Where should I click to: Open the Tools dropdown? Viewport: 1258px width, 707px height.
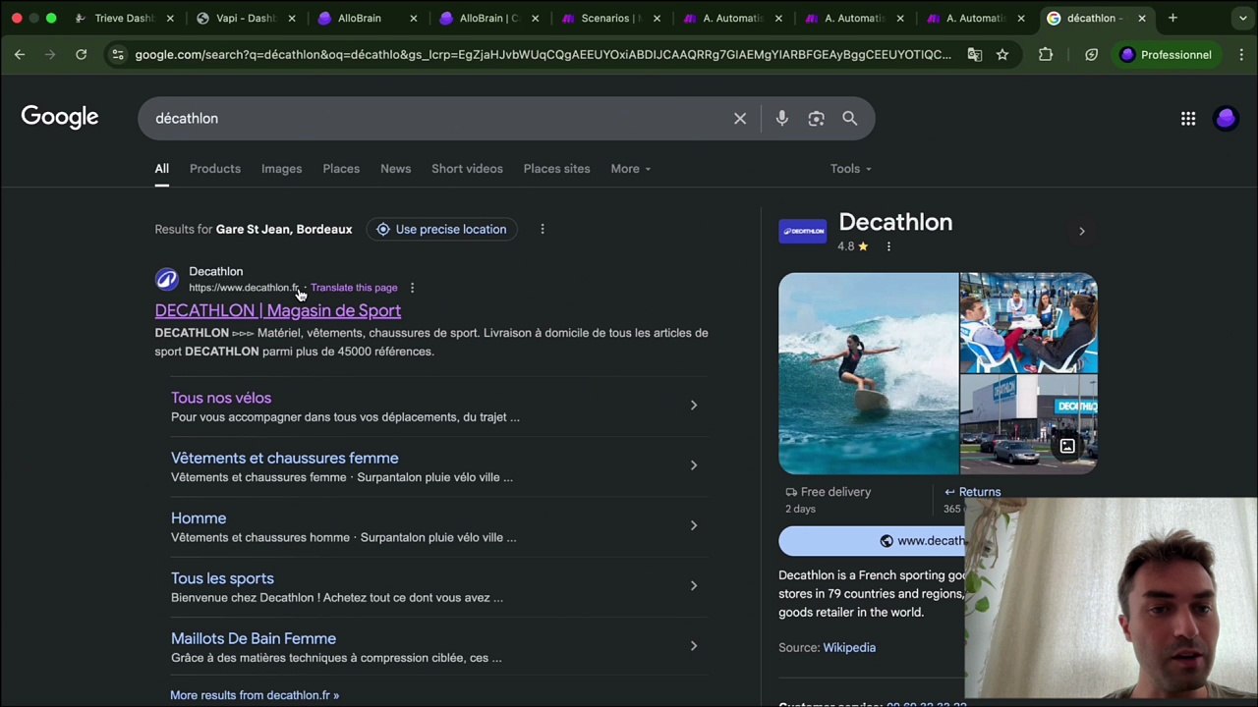tap(850, 169)
